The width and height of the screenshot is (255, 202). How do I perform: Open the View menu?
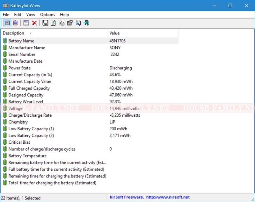(31, 15)
